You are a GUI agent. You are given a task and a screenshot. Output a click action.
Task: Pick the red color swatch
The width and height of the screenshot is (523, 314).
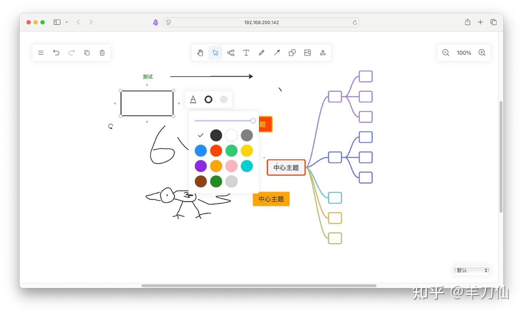pos(216,150)
